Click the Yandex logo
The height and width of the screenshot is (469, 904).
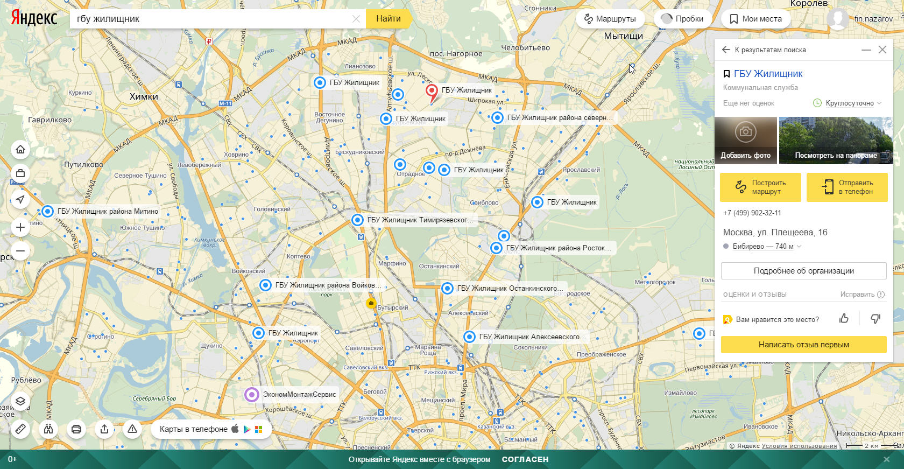(x=34, y=18)
